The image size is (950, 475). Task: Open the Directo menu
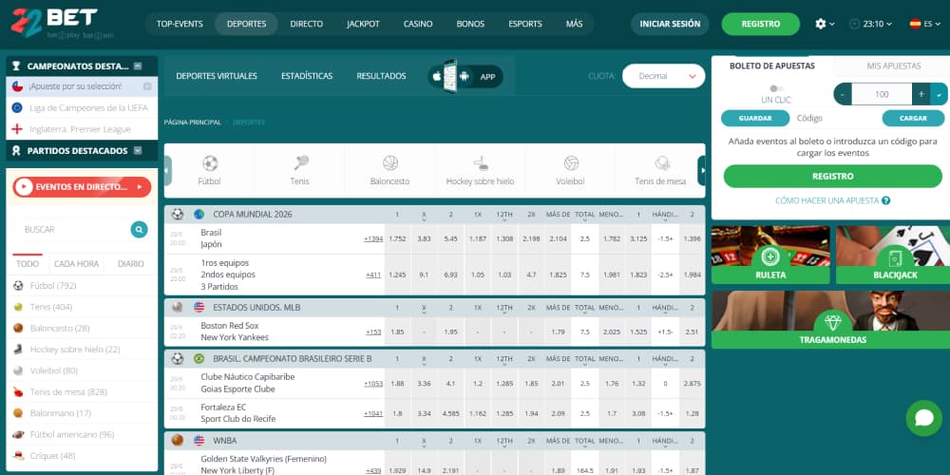[x=307, y=25]
